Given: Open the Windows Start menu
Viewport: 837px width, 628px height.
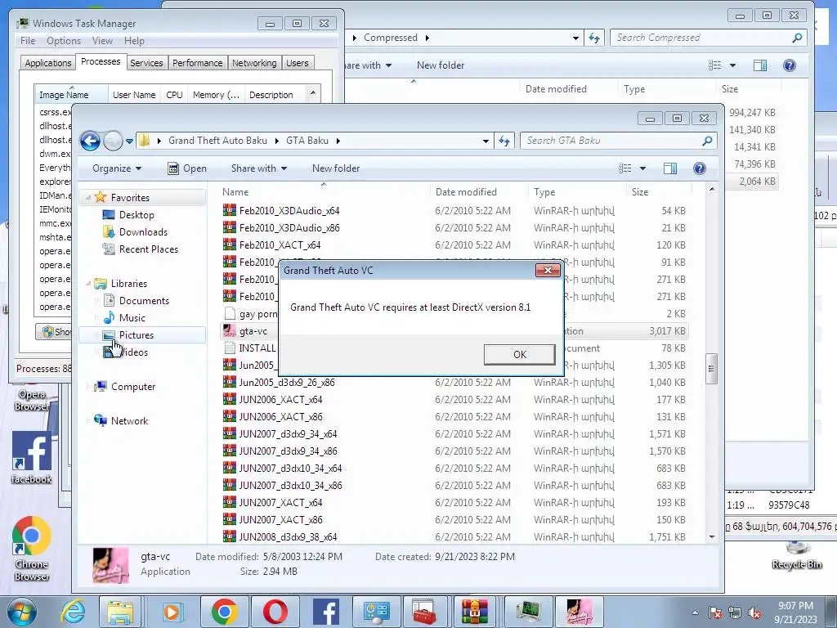Looking at the screenshot, I should [x=21, y=612].
